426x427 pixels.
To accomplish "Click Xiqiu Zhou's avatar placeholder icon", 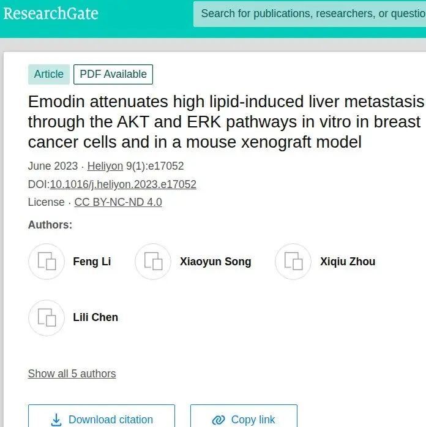I will 293,262.
